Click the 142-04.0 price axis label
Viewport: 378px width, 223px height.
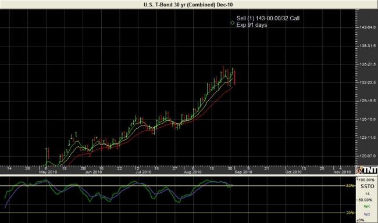(x=368, y=27)
